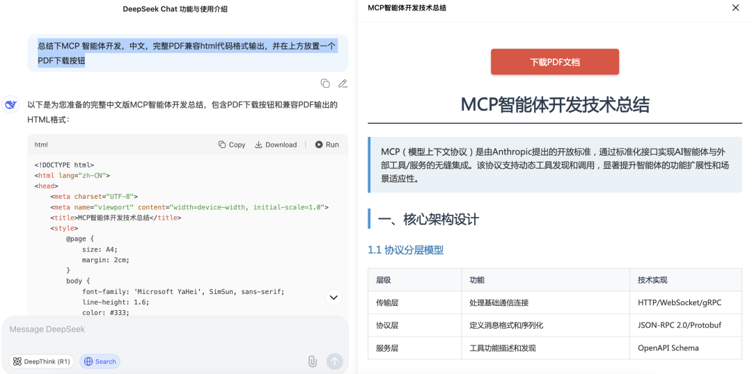Toggle the Search mode button
Viewport: 752px width, 374px height.
tap(100, 361)
